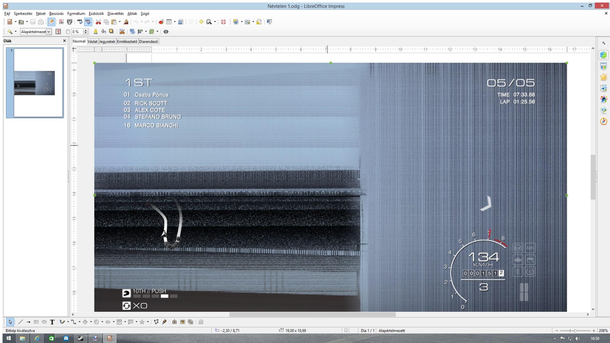Viewport: 610px width, 343px height.
Task: Toggle glue points editing icon
Action: pos(164,322)
